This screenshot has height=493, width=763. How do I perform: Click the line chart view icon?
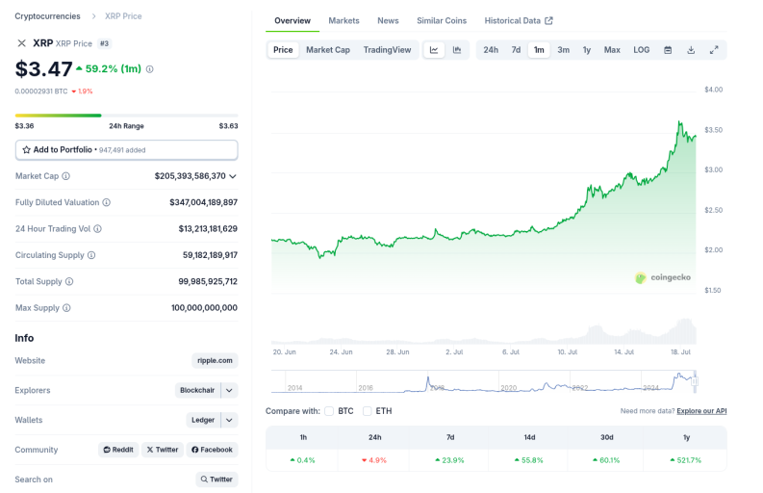(434, 50)
